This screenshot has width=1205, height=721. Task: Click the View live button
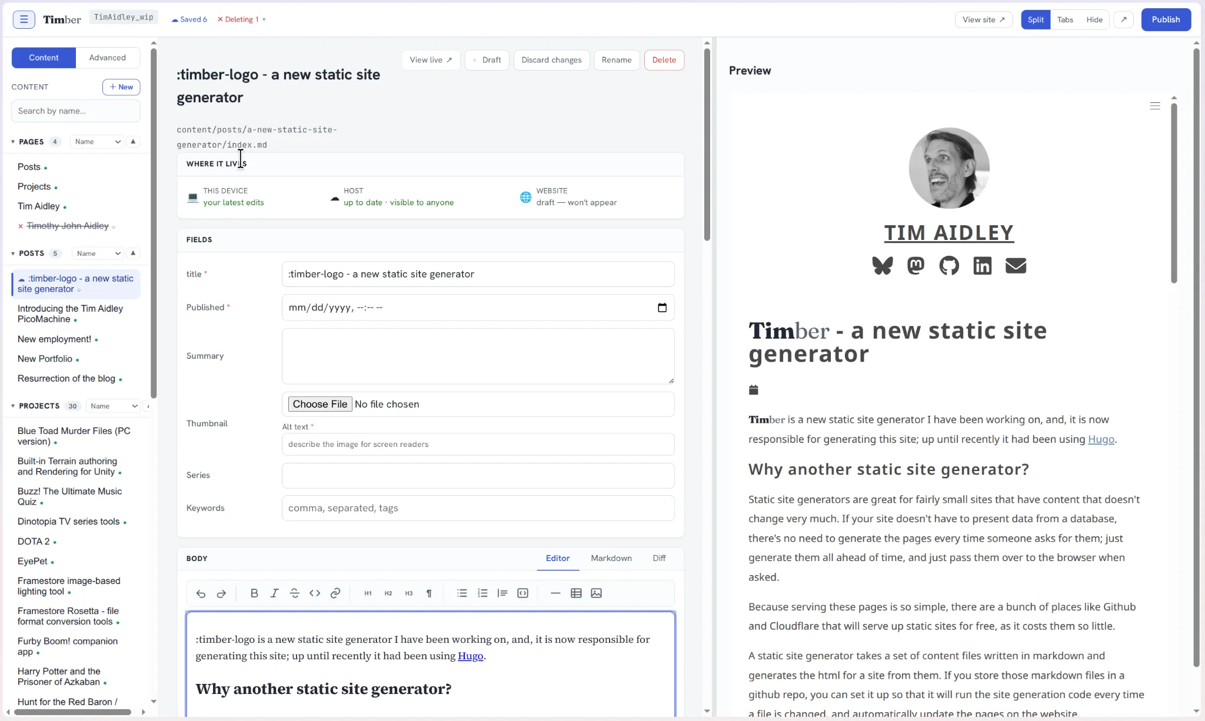coord(431,60)
